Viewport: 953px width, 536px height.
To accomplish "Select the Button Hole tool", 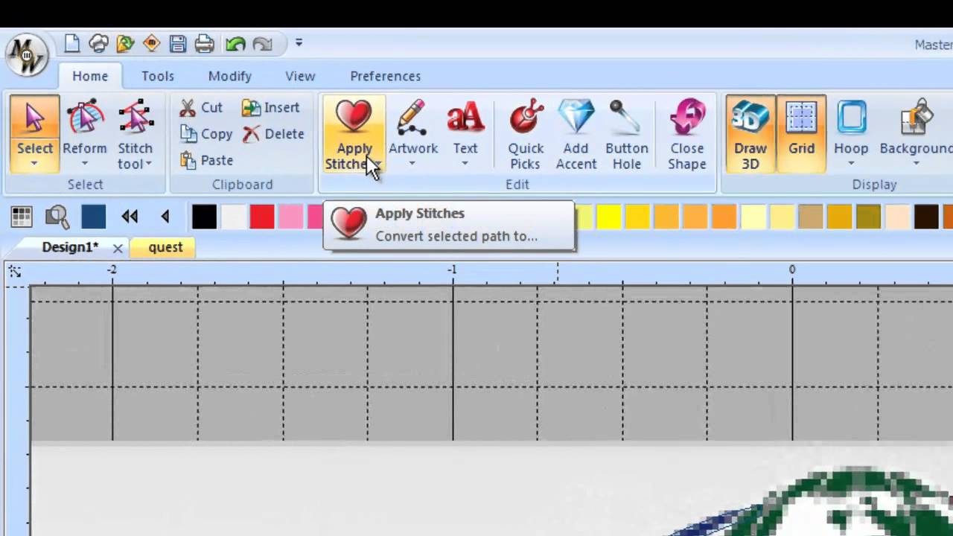I will click(627, 134).
